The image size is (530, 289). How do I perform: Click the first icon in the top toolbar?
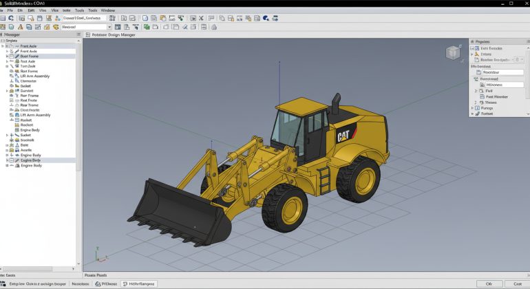(4, 18)
